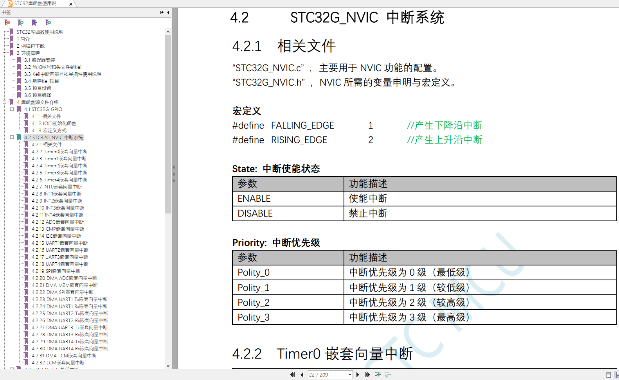Select the highlighted '4.2 STC32G_NVIC 中断系统' bookmark
The image size is (619, 380).
[x=54, y=137]
